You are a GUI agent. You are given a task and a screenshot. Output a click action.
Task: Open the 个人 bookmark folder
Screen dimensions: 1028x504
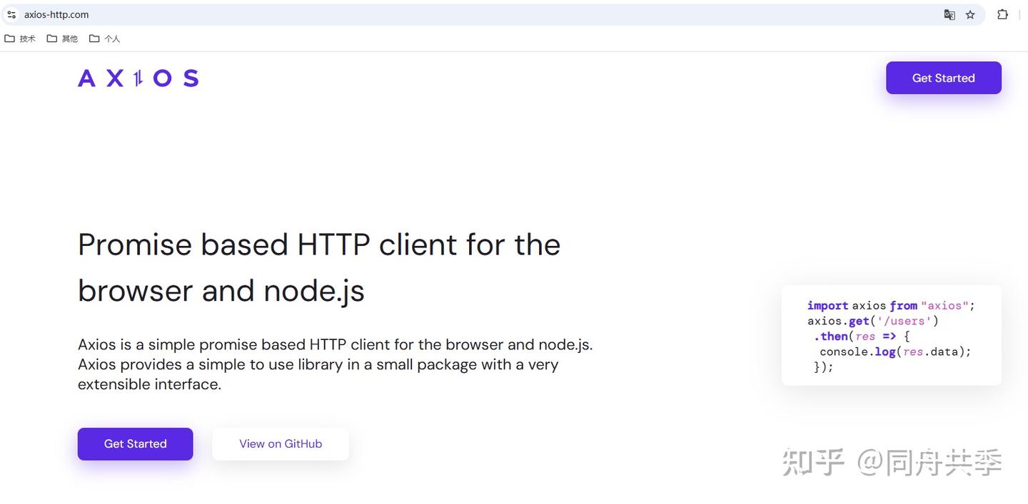pos(104,38)
